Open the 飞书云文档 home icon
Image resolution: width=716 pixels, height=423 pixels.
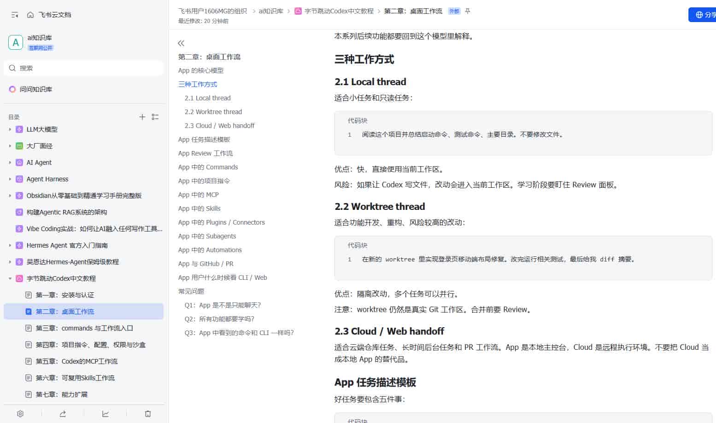tap(30, 15)
